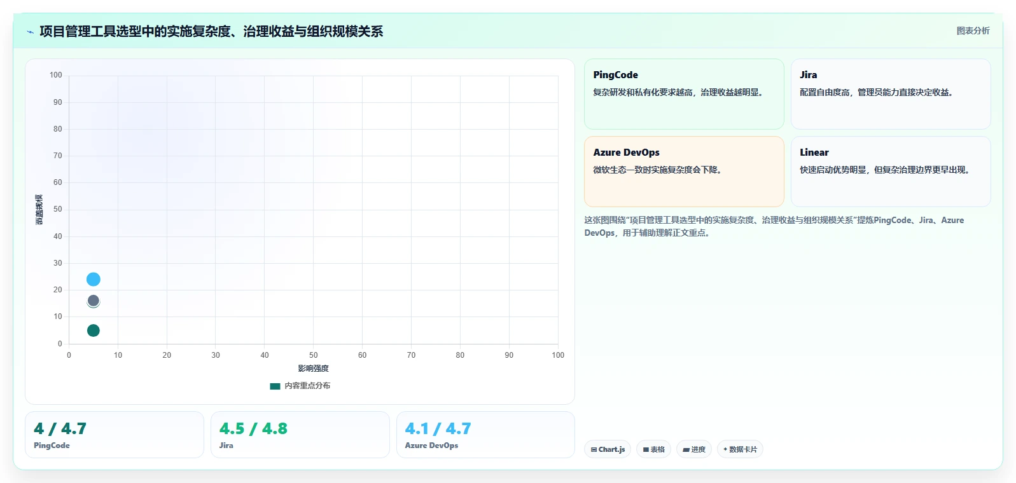Click the dark teal scatter data point
This screenshot has height=483, width=1016.
coord(94,330)
